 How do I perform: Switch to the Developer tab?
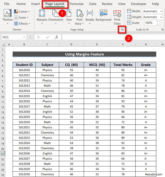pos(139,4)
